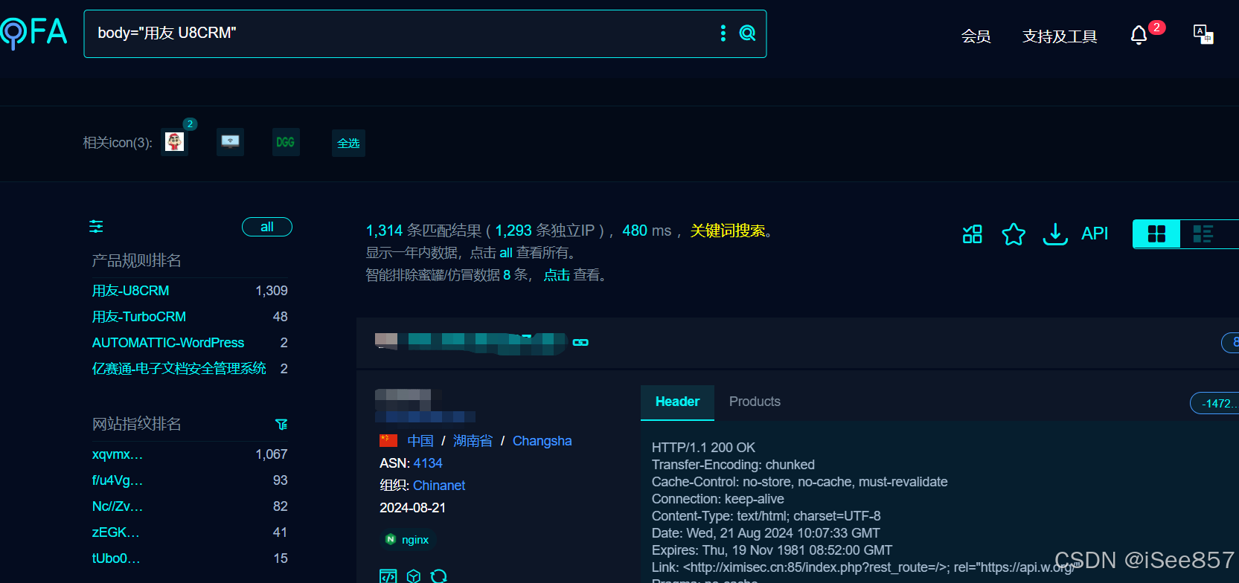
Task: Filter by 用友-TurboCRM product
Action: click(x=139, y=317)
